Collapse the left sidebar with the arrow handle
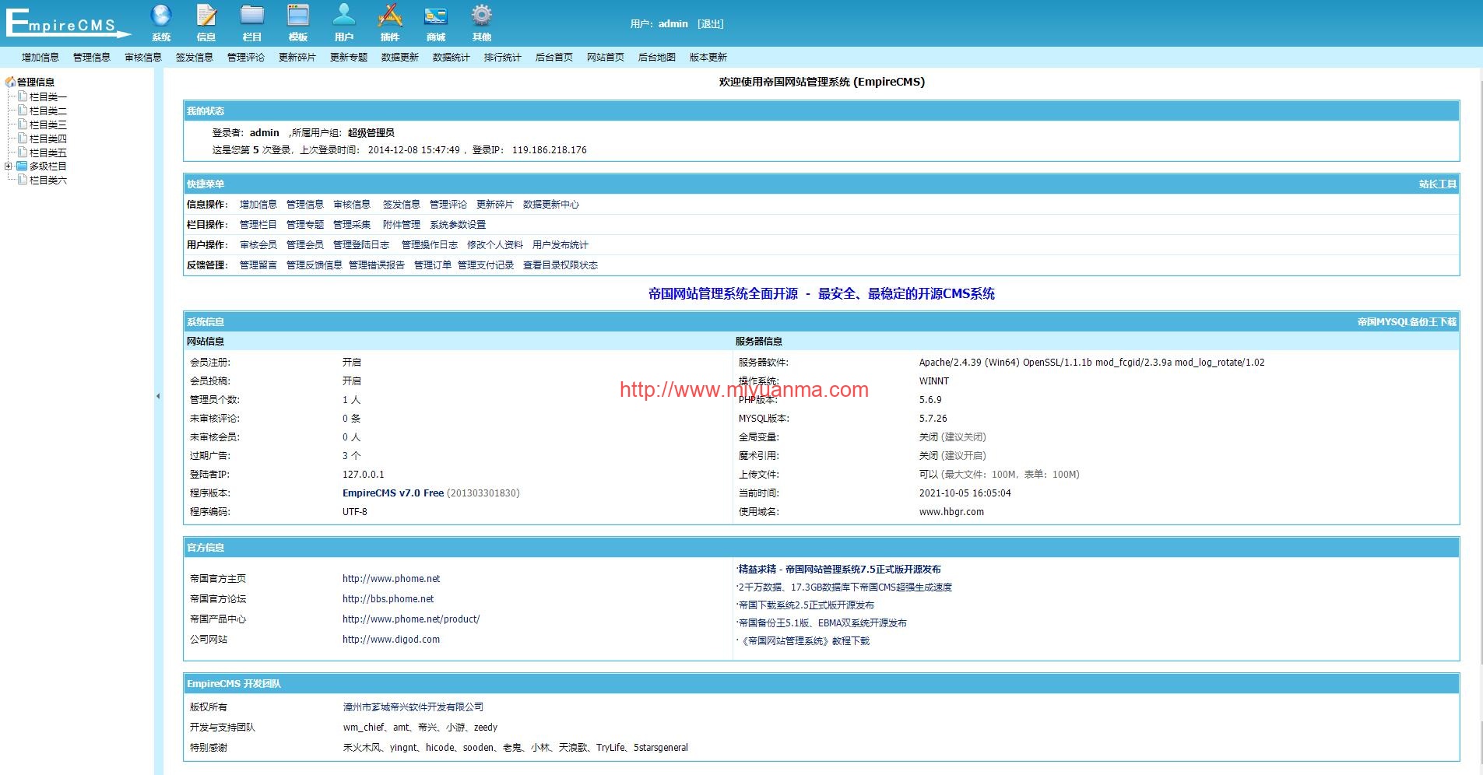1483x775 pixels. (158, 396)
